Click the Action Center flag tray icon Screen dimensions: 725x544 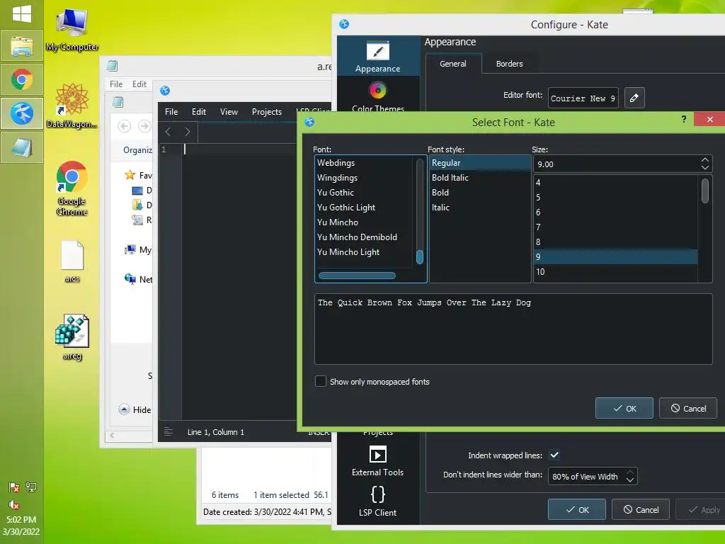pyautogui.click(x=14, y=487)
